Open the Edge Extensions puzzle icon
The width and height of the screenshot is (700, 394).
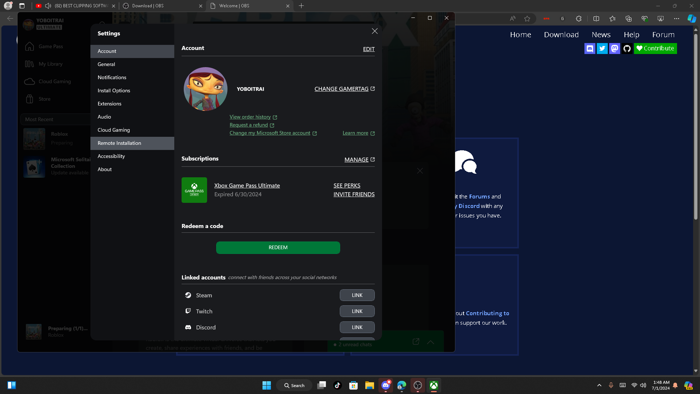point(579,19)
